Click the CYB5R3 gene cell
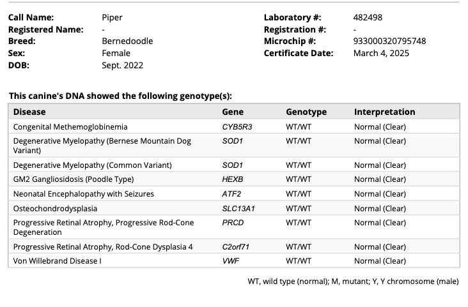 pyautogui.click(x=237, y=127)
